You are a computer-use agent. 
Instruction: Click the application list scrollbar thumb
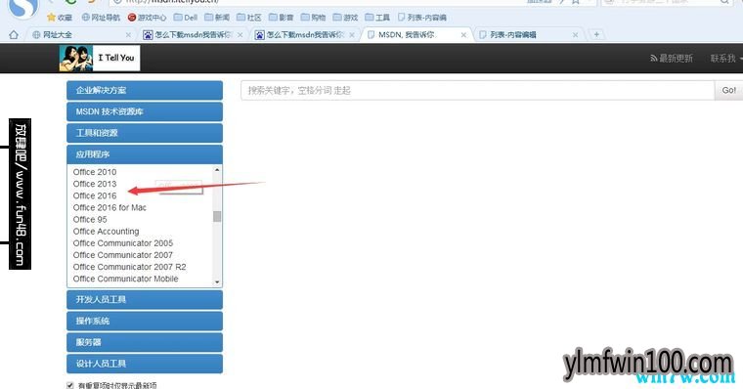[217, 217]
